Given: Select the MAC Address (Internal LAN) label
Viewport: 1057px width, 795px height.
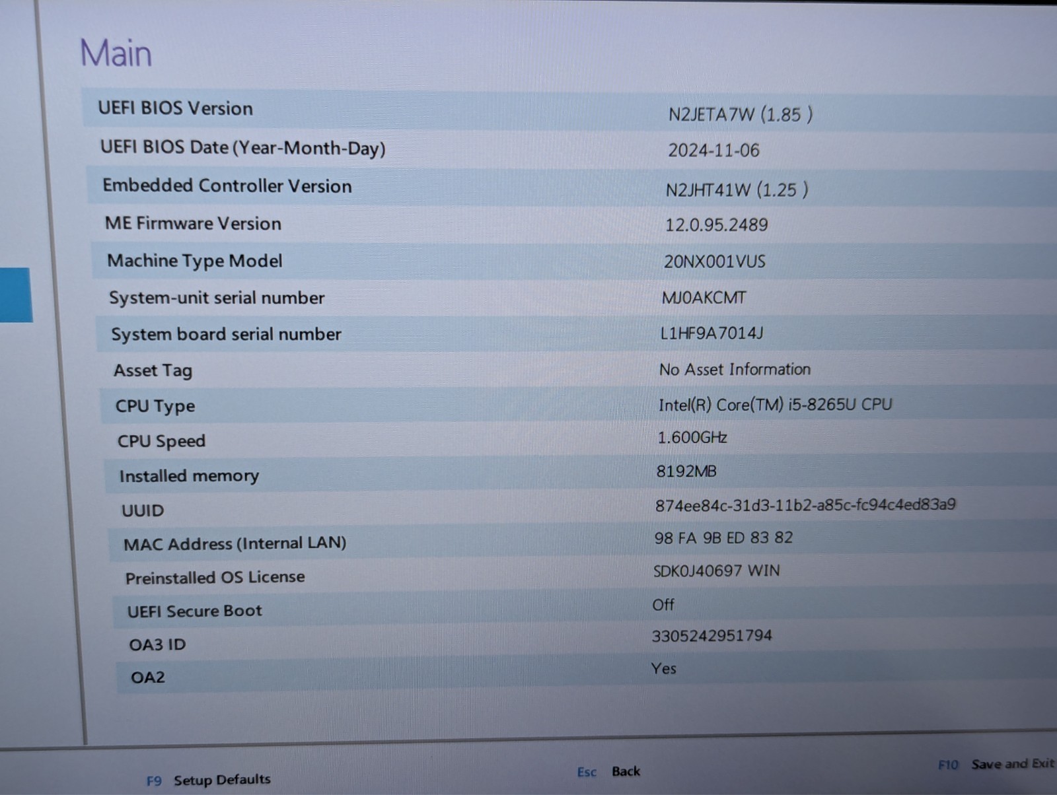Looking at the screenshot, I should coord(235,543).
